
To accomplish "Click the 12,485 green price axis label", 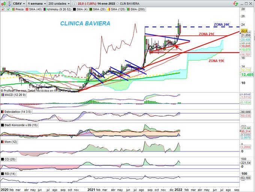I will point(247,75).
